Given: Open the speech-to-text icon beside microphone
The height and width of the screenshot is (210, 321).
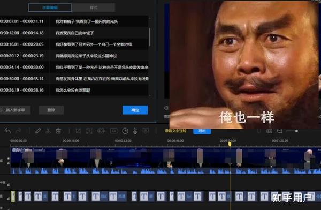Looking at the screenshot, I should [146, 131].
